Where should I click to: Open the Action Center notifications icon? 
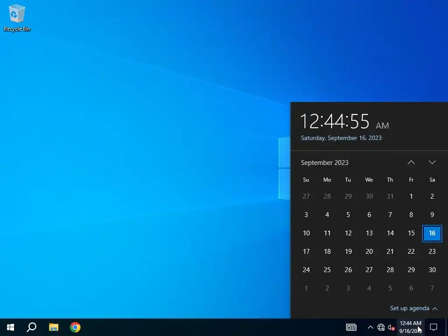pos(434,327)
